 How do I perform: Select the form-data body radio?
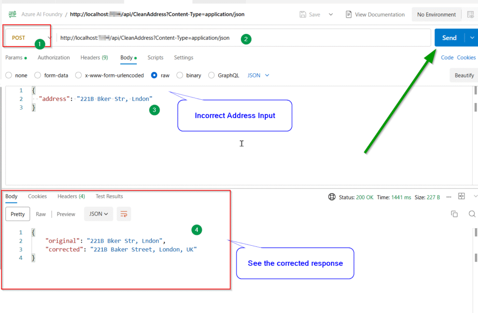coord(37,75)
